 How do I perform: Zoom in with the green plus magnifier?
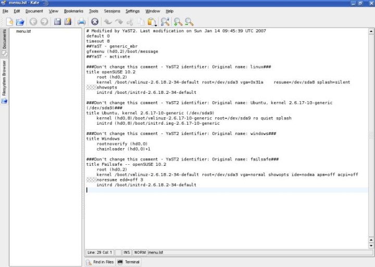178,22
